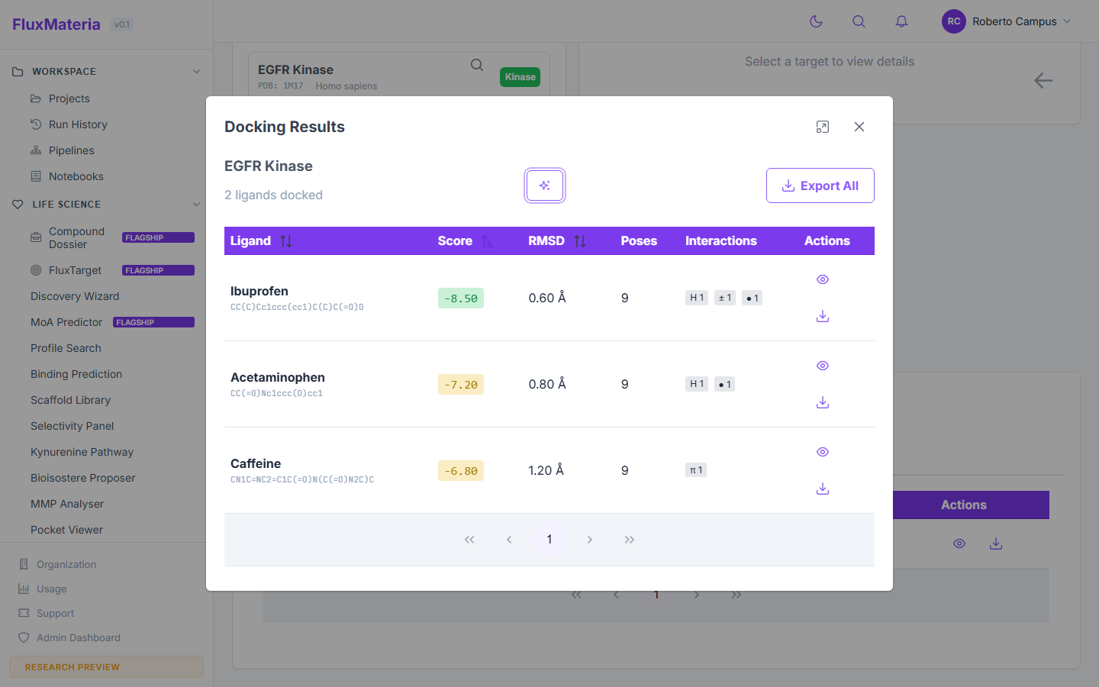1099x687 pixels.
Task: Download Caffeine docking result
Action: click(823, 489)
